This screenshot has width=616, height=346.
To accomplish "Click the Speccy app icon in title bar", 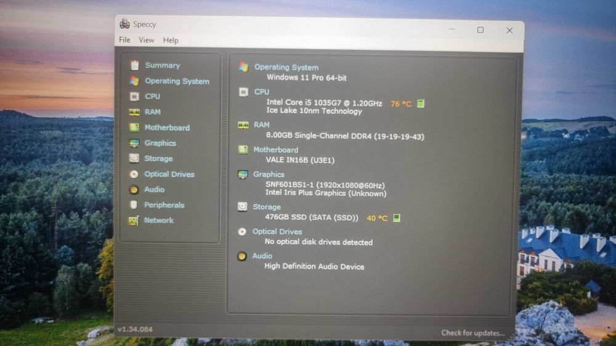I will tap(124, 24).
